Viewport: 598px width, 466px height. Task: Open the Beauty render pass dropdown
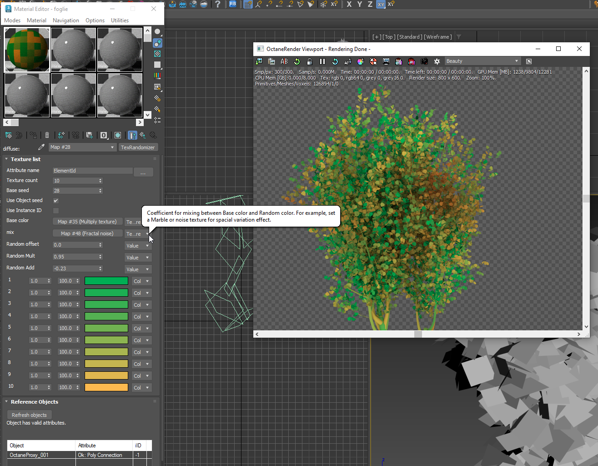482,61
